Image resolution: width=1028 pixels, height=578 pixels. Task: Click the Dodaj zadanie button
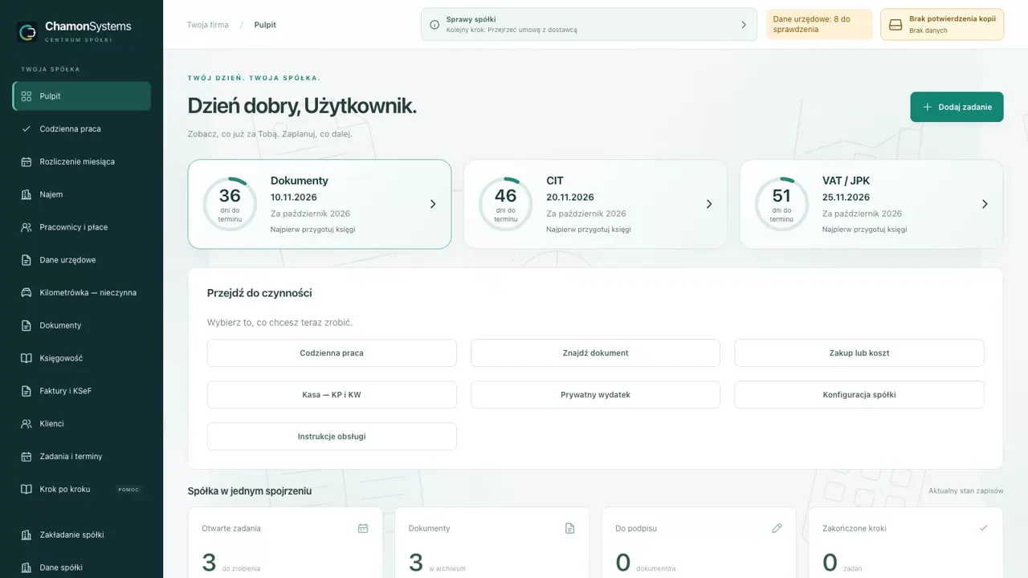click(957, 107)
